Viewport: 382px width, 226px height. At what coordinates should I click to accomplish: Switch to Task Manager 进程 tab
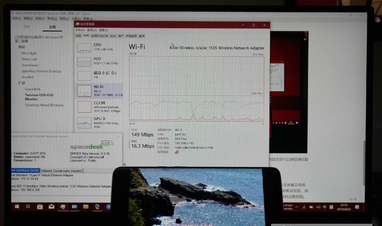78,36
